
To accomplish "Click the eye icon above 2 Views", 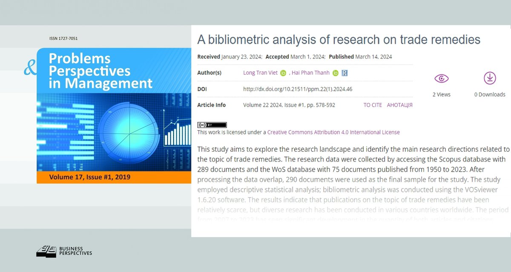I will pos(442,78).
